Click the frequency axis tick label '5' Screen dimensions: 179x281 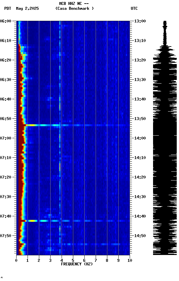[x=73, y=261]
